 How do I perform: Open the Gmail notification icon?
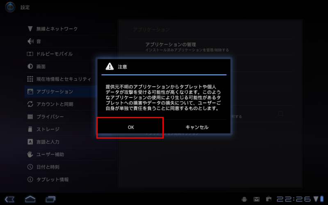[x=257, y=199]
